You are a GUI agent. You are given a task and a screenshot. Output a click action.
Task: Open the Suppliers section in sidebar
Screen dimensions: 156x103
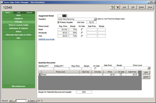19,19
